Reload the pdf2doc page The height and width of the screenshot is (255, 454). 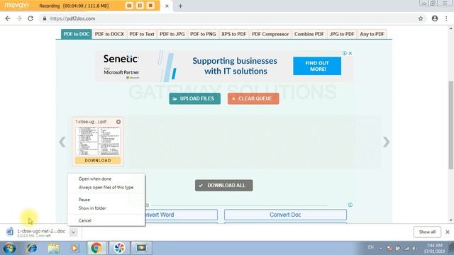(x=31, y=18)
